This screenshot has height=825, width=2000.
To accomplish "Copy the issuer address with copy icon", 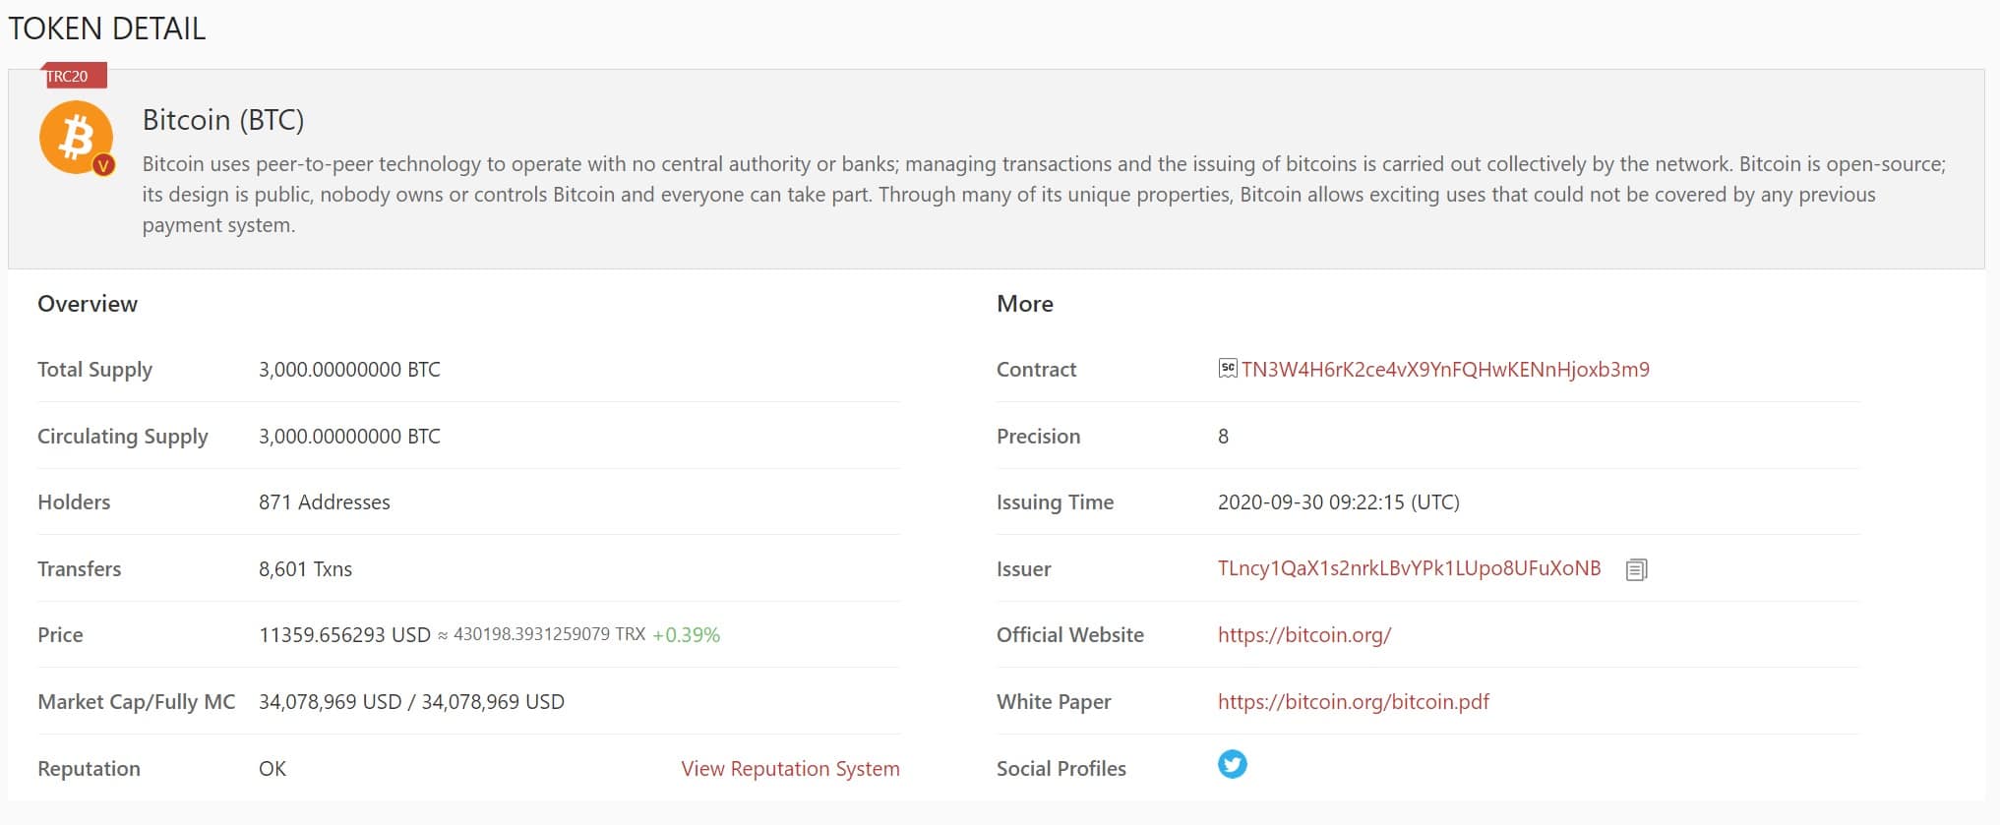I will point(1636,569).
